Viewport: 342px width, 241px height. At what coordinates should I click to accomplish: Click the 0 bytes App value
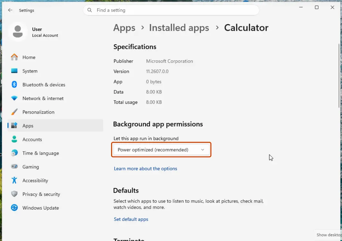[154, 82]
